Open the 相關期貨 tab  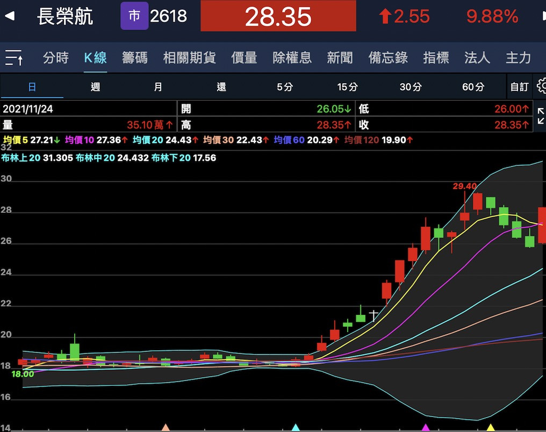click(x=189, y=58)
